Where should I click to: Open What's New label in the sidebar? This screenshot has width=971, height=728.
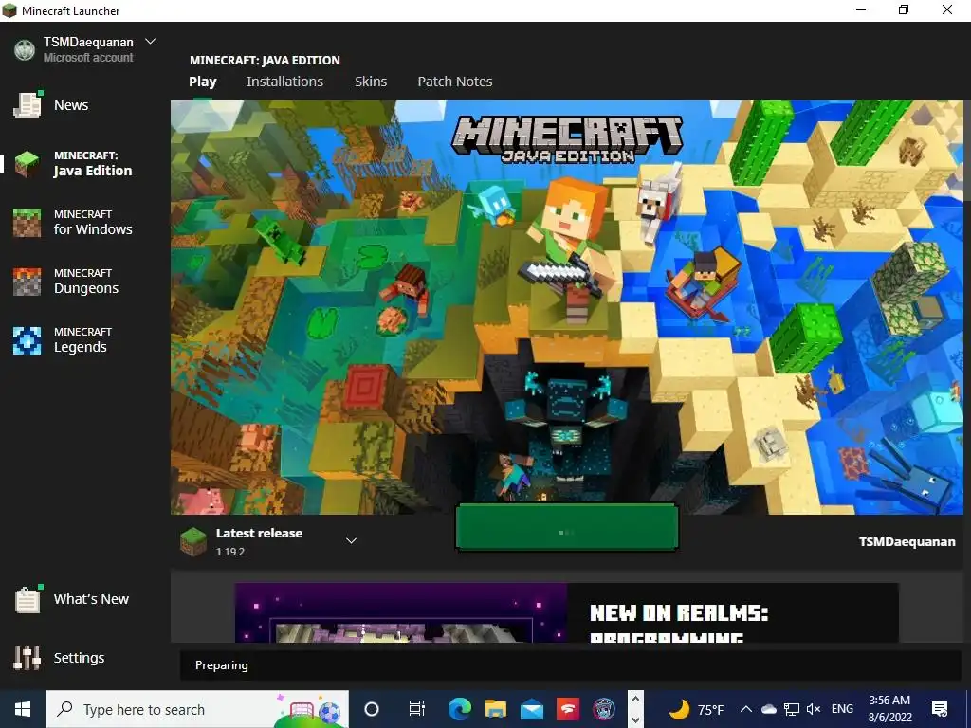point(91,599)
